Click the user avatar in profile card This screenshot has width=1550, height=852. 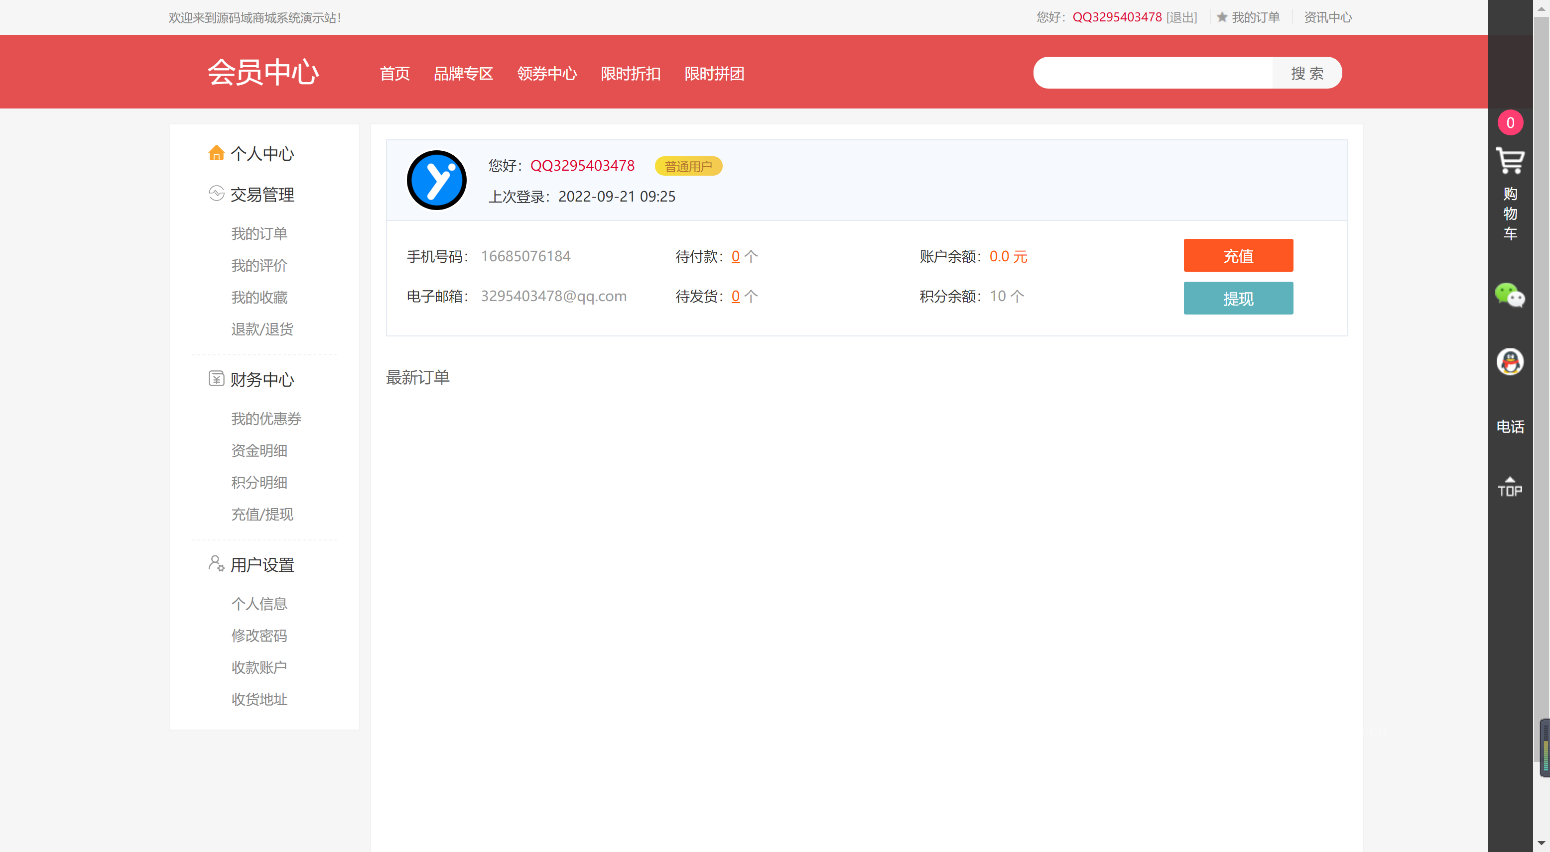[437, 180]
